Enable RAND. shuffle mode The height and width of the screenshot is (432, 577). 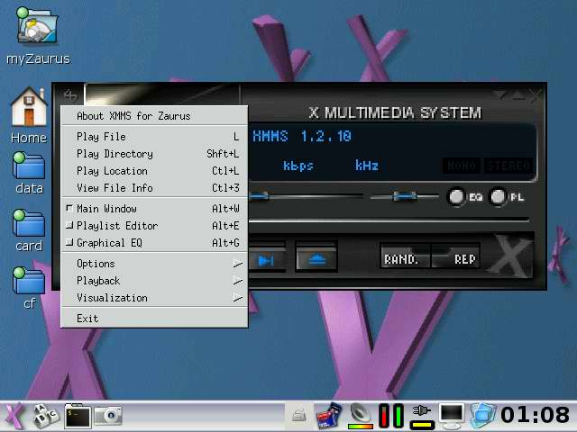coord(402,259)
